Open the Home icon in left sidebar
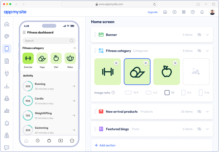 7,24
